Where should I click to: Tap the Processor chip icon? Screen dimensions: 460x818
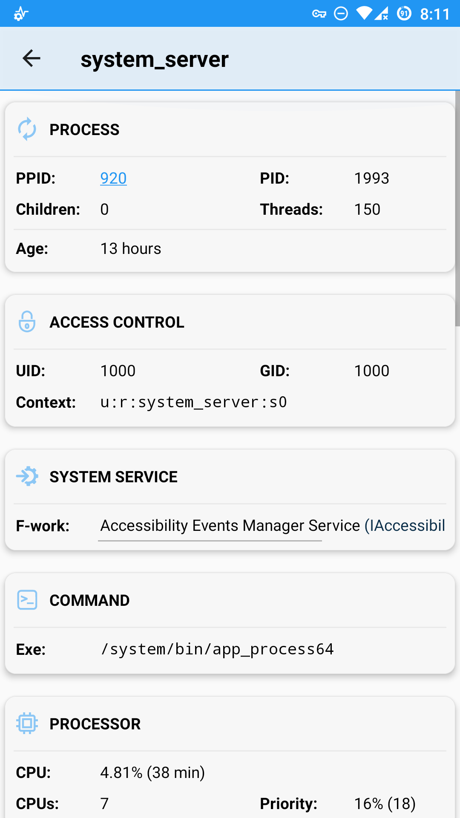(27, 723)
